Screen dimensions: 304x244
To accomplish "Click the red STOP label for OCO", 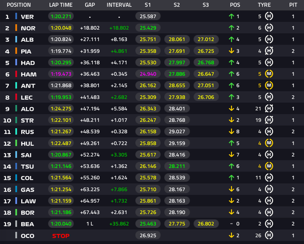I will tap(61, 236).
